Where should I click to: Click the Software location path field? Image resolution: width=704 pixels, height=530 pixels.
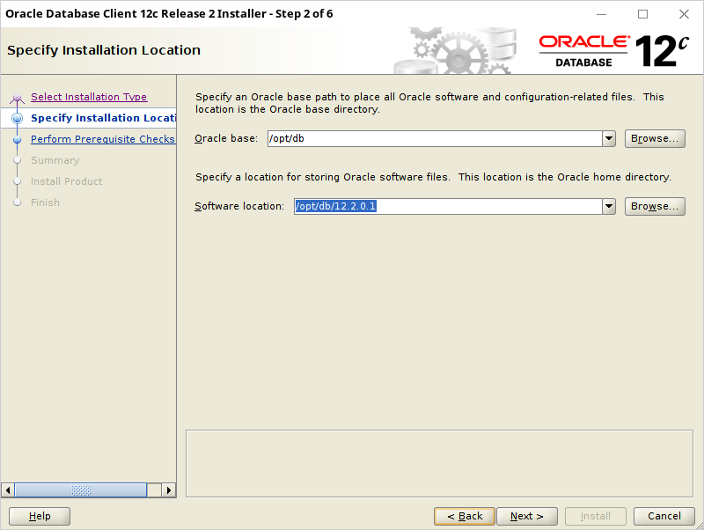448,207
